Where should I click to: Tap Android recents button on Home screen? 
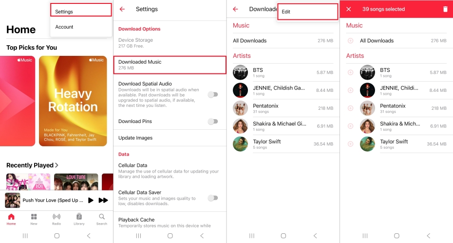click(x=25, y=236)
